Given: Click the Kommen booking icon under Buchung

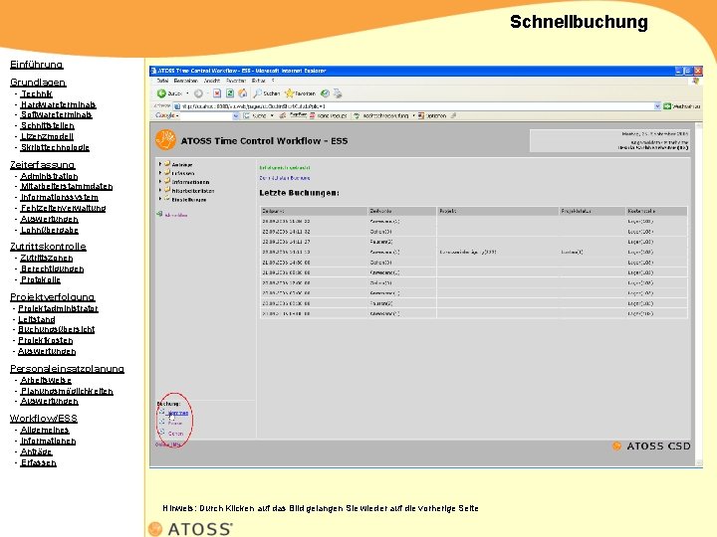Looking at the screenshot, I should pyautogui.click(x=162, y=412).
